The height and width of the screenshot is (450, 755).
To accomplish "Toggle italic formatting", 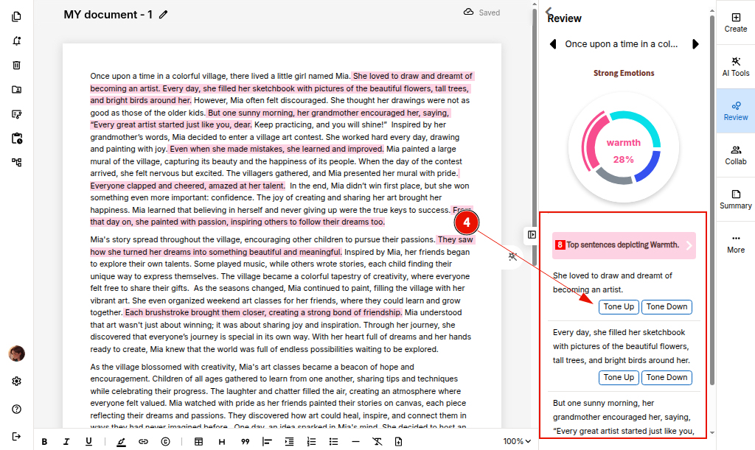I will click(x=66, y=442).
